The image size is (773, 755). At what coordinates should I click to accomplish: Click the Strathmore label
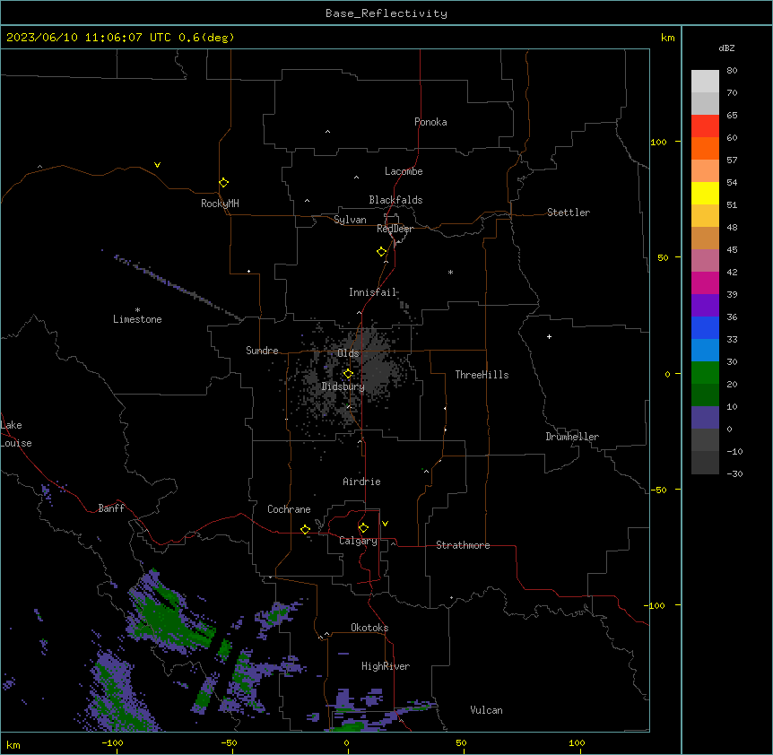coord(463,545)
